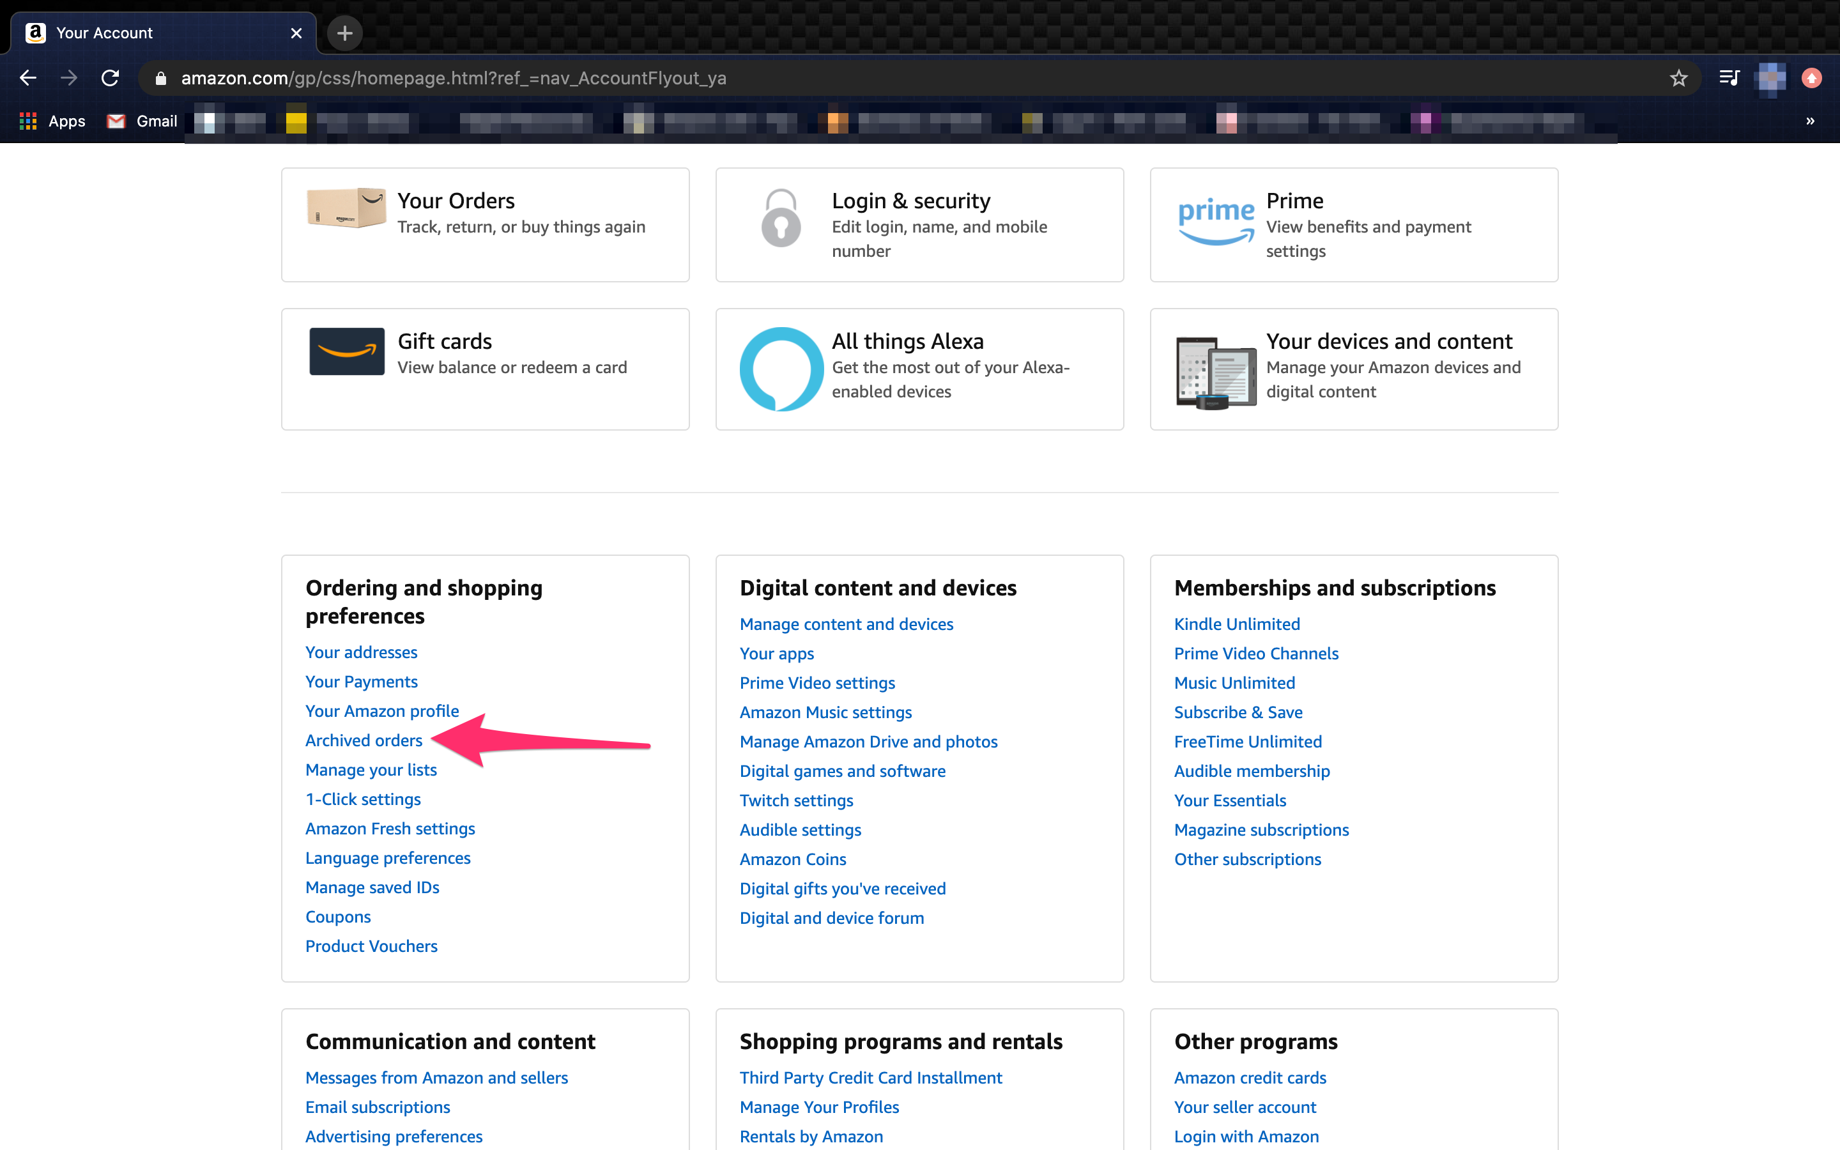Select Your Payments option
1840x1150 pixels.
360,681
